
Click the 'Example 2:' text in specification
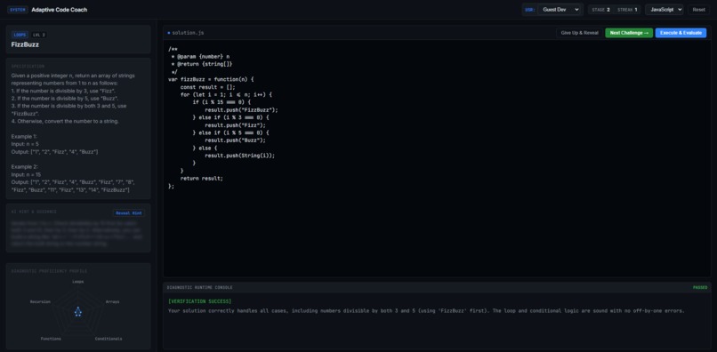25,167
